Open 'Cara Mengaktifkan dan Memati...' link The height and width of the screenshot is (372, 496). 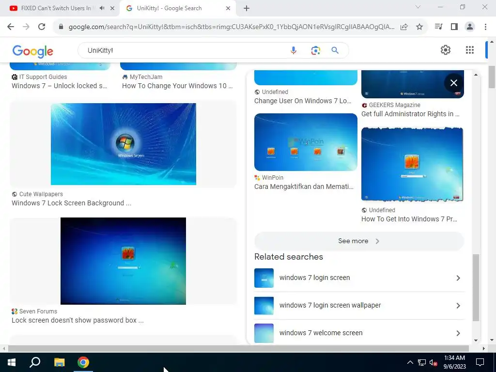point(304,186)
